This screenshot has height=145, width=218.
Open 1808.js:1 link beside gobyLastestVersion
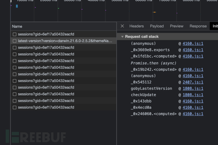[x=193, y=88]
